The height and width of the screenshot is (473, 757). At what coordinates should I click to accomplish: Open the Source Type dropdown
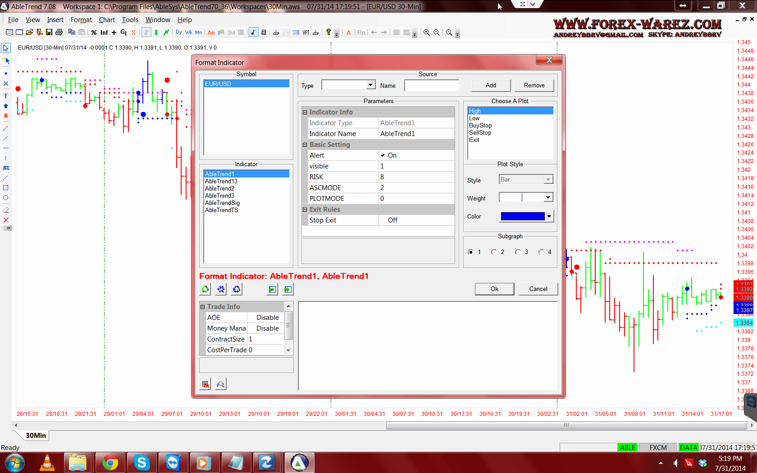pyautogui.click(x=370, y=85)
